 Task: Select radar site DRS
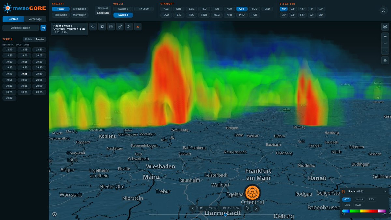[x=179, y=9]
